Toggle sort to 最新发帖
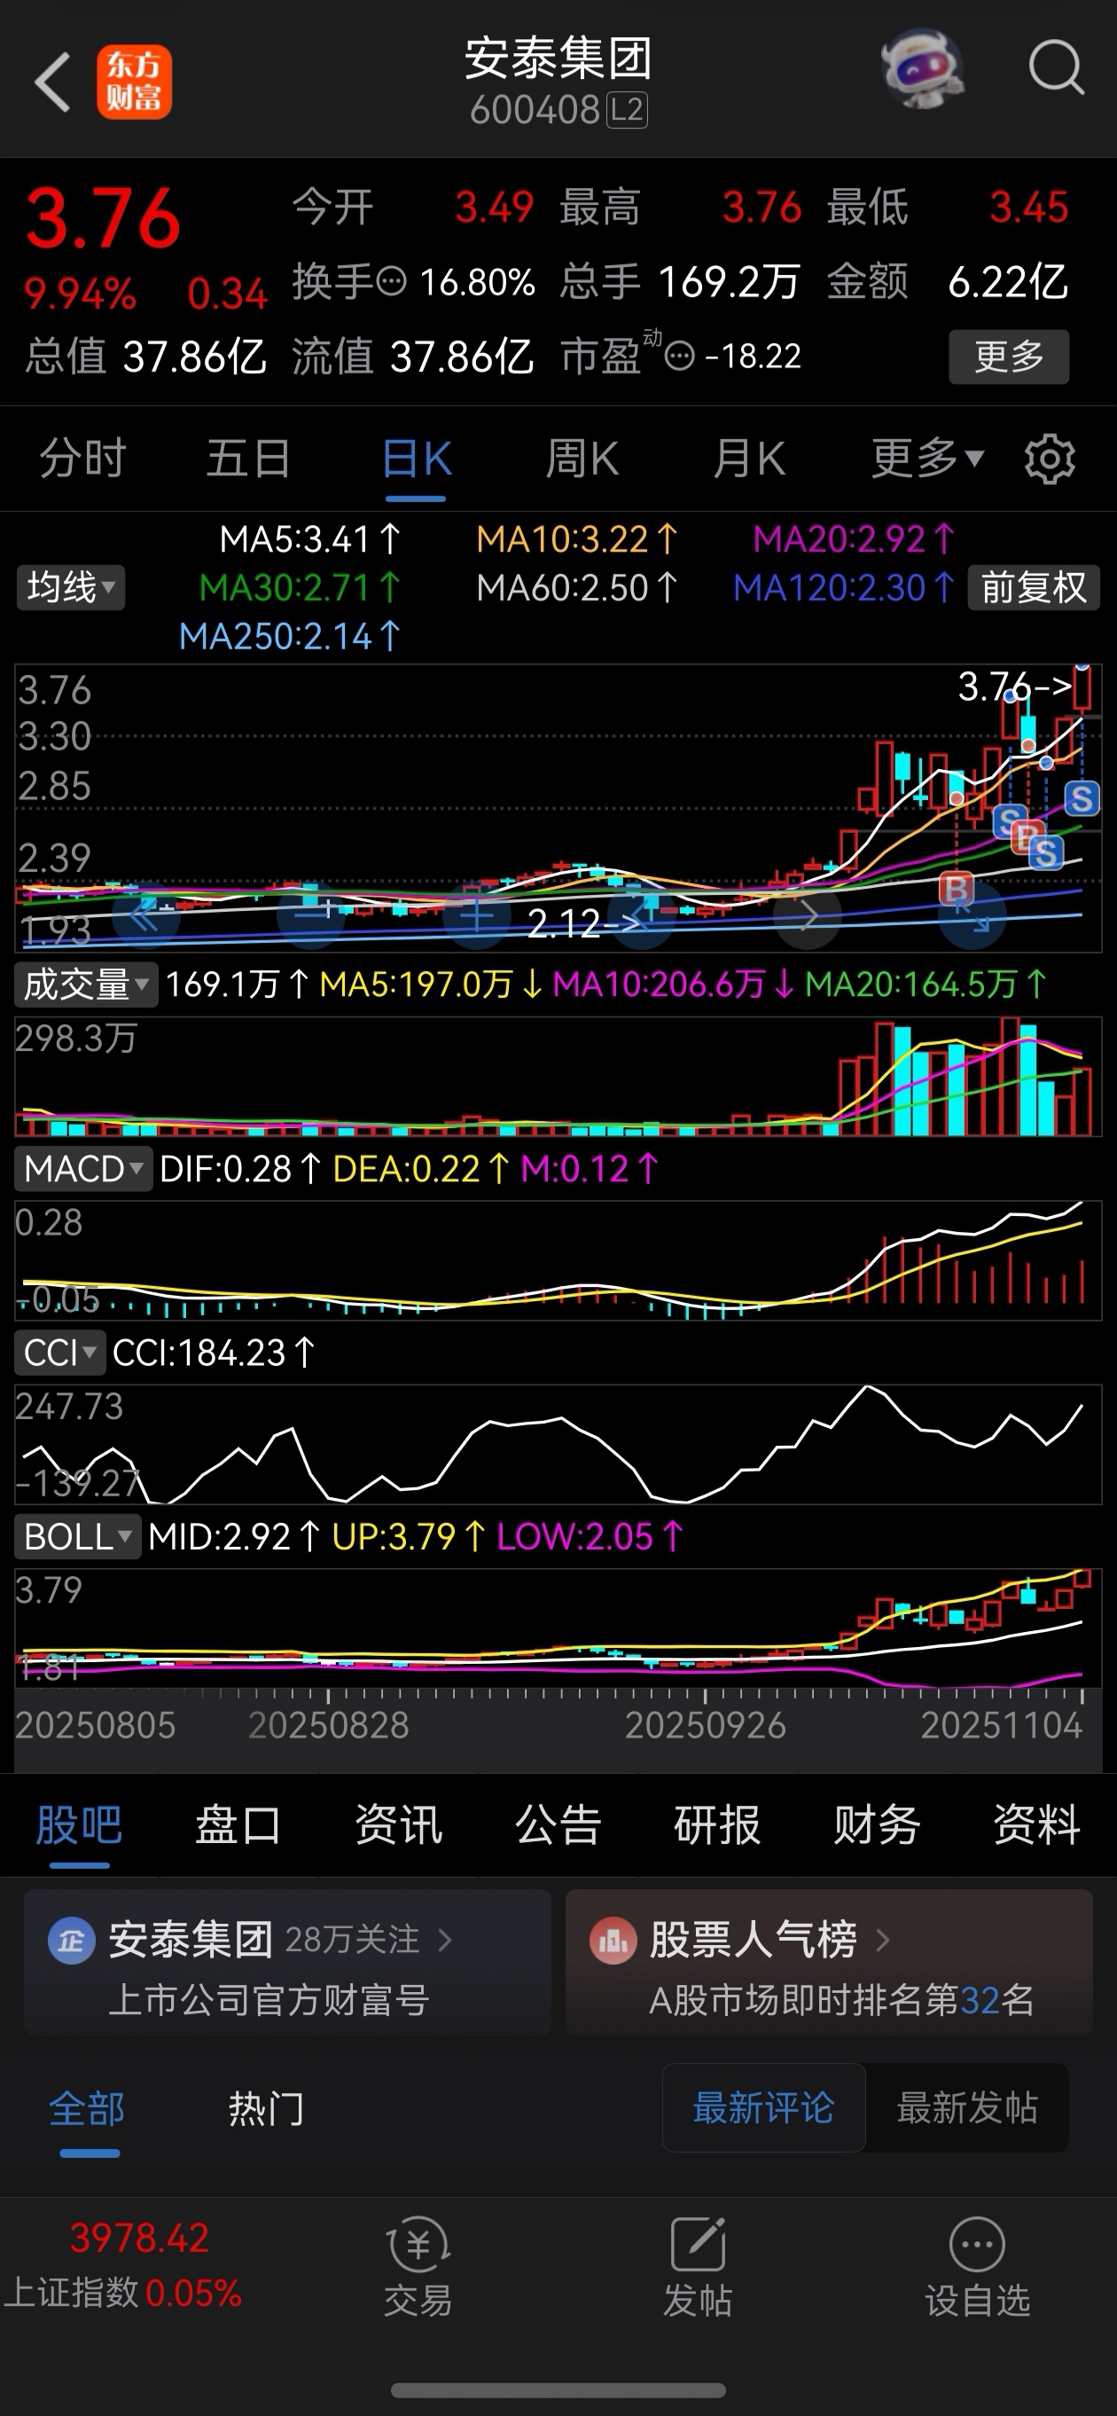 click(x=967, y=2107)
